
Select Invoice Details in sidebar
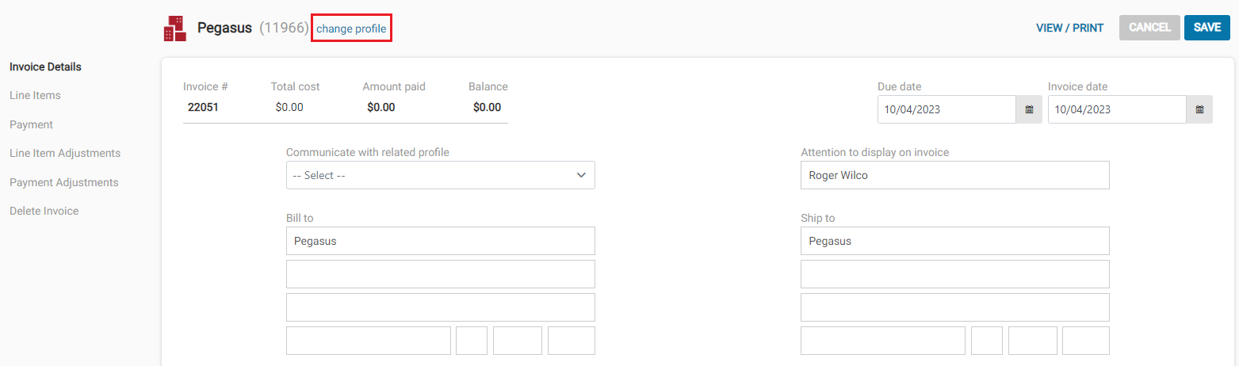[45, 67]
